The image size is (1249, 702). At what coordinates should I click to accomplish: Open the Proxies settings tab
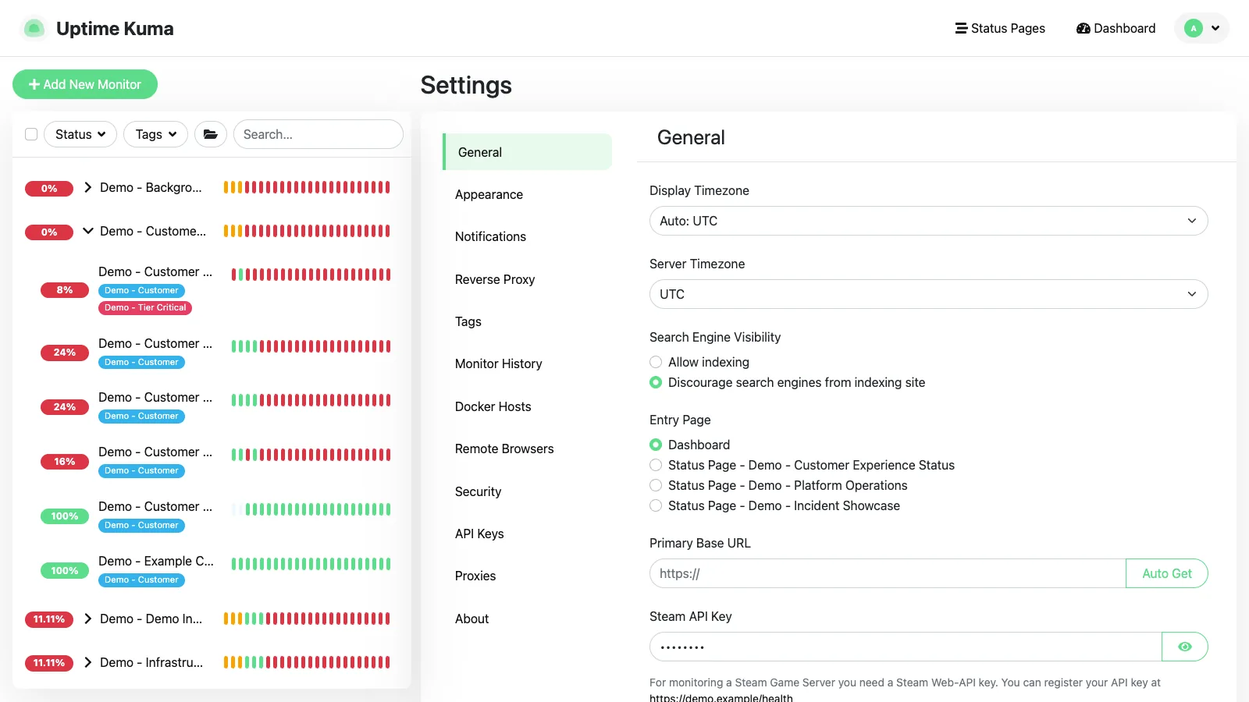pyautogui.click(x=527, y=576)
